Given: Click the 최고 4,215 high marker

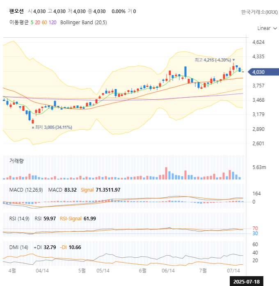Looking at the screenshot, I should pyautogui.click(x=215, y=60).
